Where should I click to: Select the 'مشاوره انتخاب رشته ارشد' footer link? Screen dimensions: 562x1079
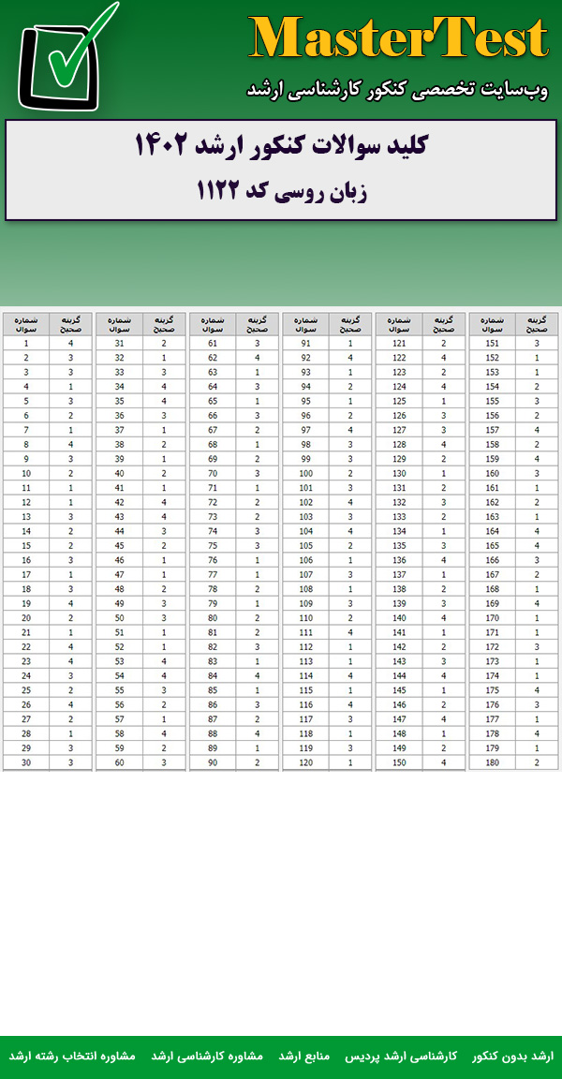72,1056
